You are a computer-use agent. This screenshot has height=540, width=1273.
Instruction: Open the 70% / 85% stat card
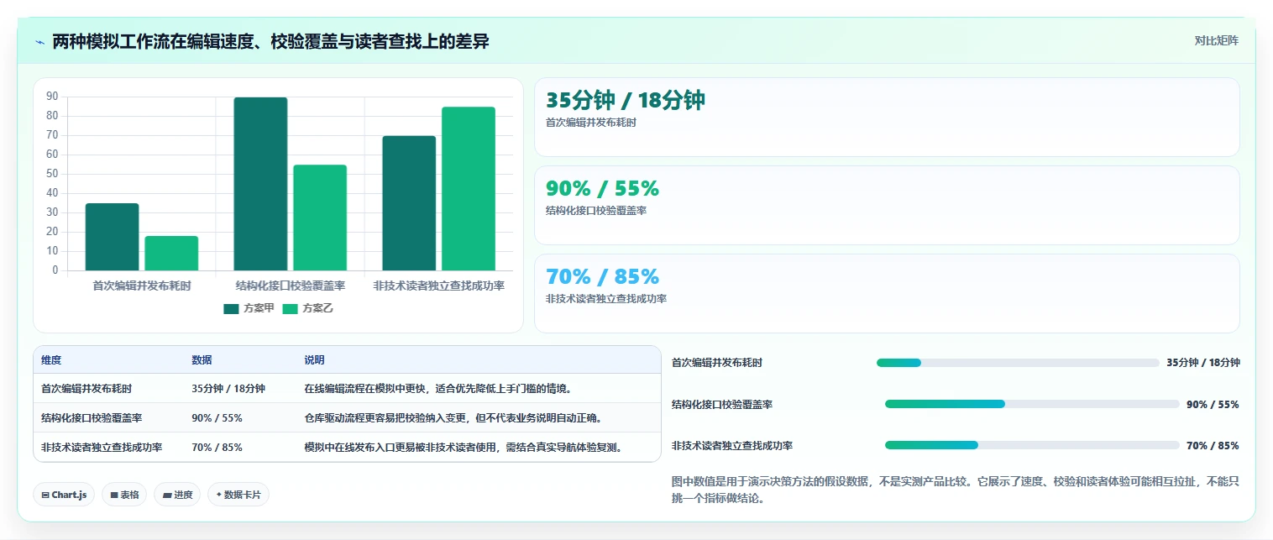pos(887,293)
